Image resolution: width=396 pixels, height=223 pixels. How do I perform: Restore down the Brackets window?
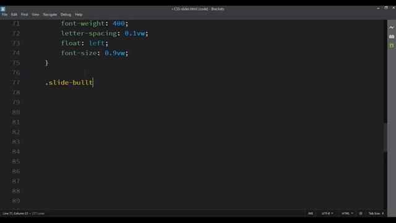(x=386, y=8)
